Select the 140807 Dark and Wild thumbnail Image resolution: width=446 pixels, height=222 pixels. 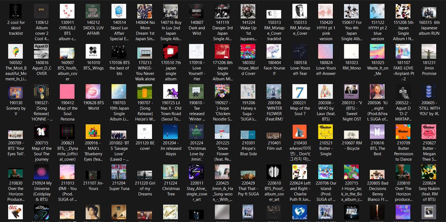197,11
